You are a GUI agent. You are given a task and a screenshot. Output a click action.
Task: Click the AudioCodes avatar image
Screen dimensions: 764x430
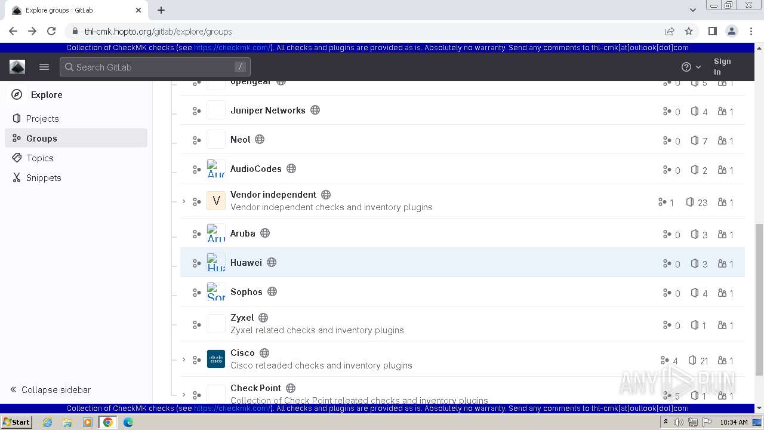pyautogui.click(x=216, y=169)
